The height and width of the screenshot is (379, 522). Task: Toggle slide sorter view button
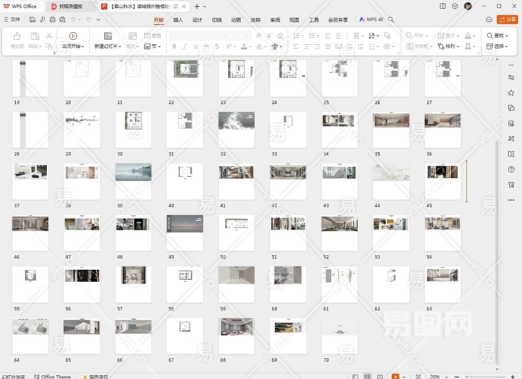(367, 376)
